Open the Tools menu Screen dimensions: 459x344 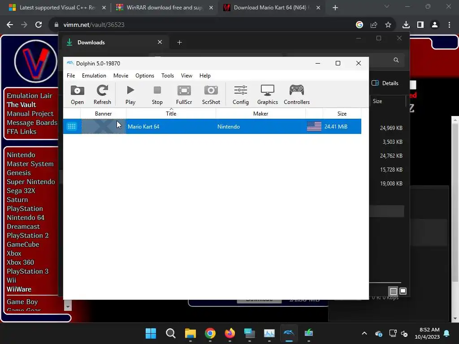pyautogui.click(x=168, y=75)
